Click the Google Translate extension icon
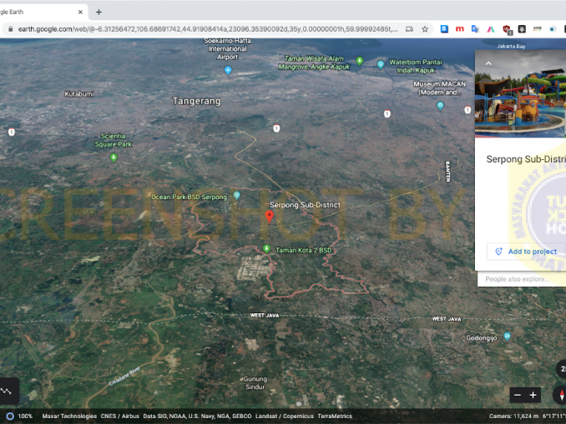 tap(475, 29)
